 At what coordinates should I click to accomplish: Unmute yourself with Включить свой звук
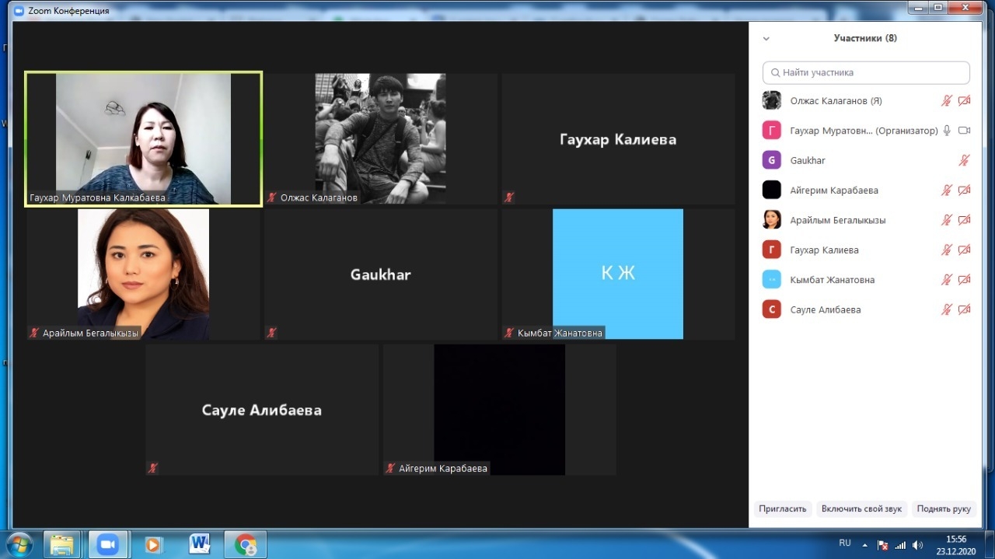click(861, 509)
